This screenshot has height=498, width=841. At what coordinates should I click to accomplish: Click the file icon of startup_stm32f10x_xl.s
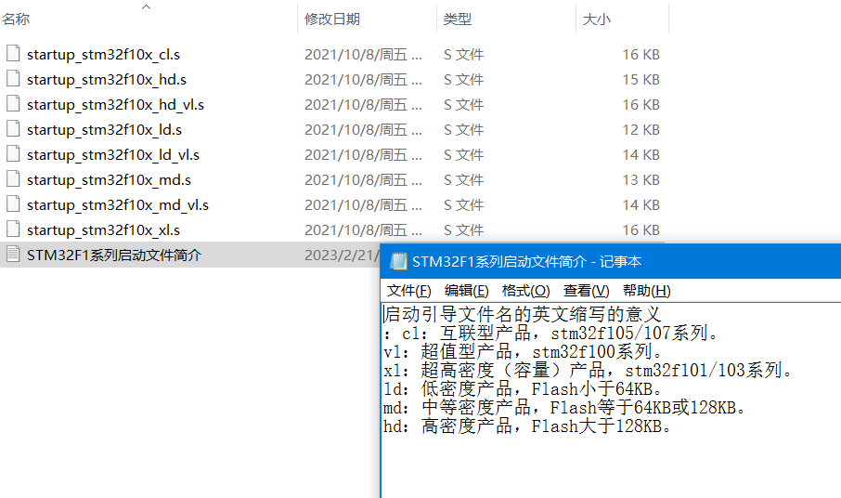pyautogui.click(x=13, y=229)
